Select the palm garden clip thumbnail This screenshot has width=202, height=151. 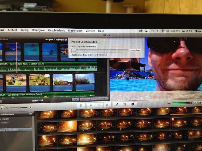point(39,83)
